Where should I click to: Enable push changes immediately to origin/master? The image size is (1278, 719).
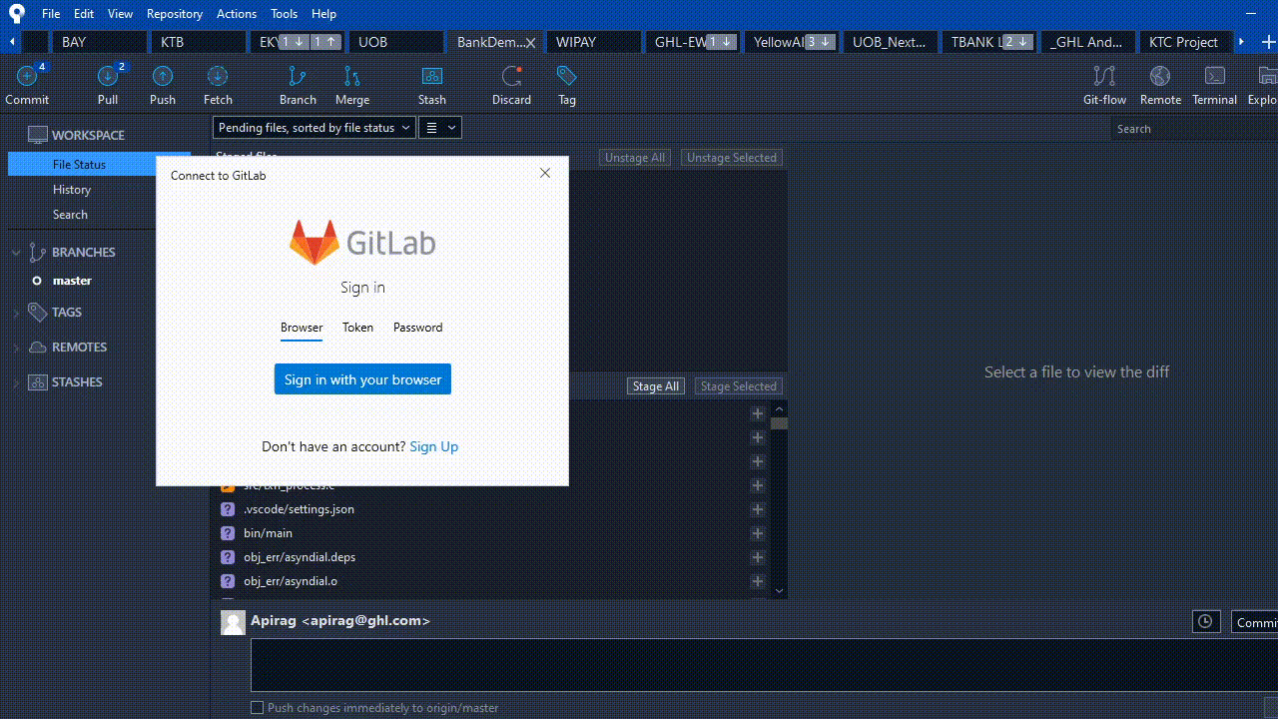257,707
